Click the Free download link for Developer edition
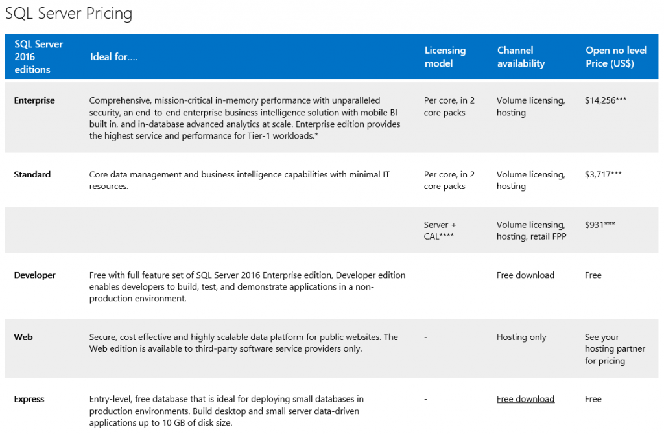 point(525,275)
